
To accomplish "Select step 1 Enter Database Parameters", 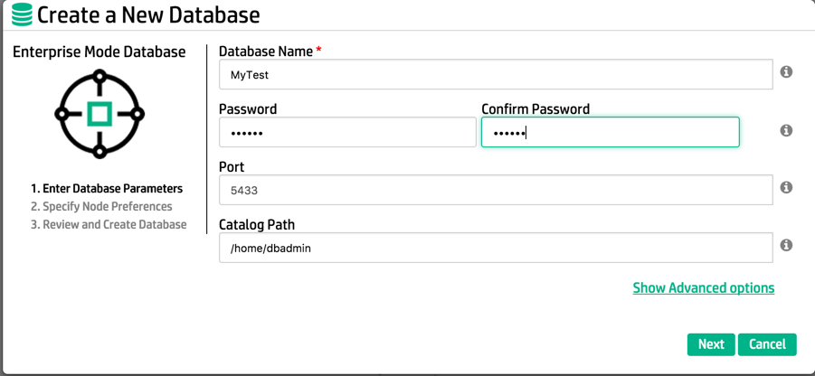I will tap(107, 189).
